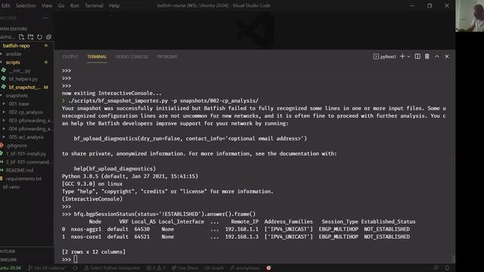Open the Go menu
The image size is (484, 272).
(x=61, y=5)
